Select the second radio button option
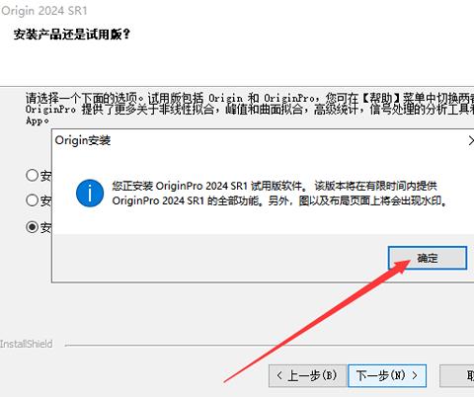The height and width of the screenshot is (397, 474). click(33, 199)
